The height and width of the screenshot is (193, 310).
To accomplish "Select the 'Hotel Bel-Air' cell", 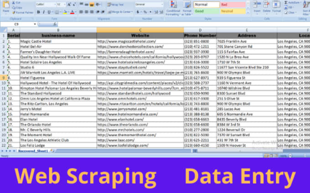I will 58,46.
